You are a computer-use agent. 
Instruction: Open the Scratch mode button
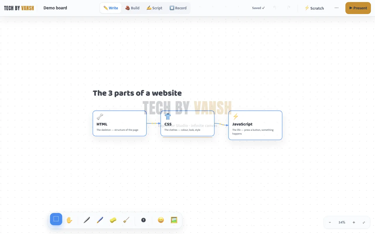coord(314,8)
